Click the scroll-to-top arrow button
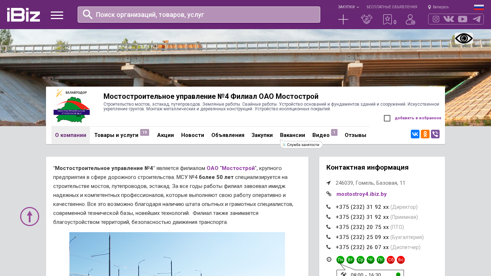 coord(29,217)
